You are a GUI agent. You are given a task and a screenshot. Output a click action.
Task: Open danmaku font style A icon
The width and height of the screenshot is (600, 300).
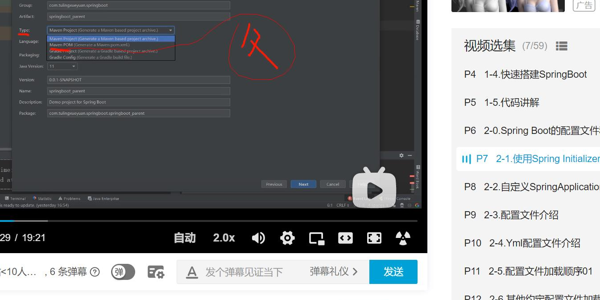(191, 272)
